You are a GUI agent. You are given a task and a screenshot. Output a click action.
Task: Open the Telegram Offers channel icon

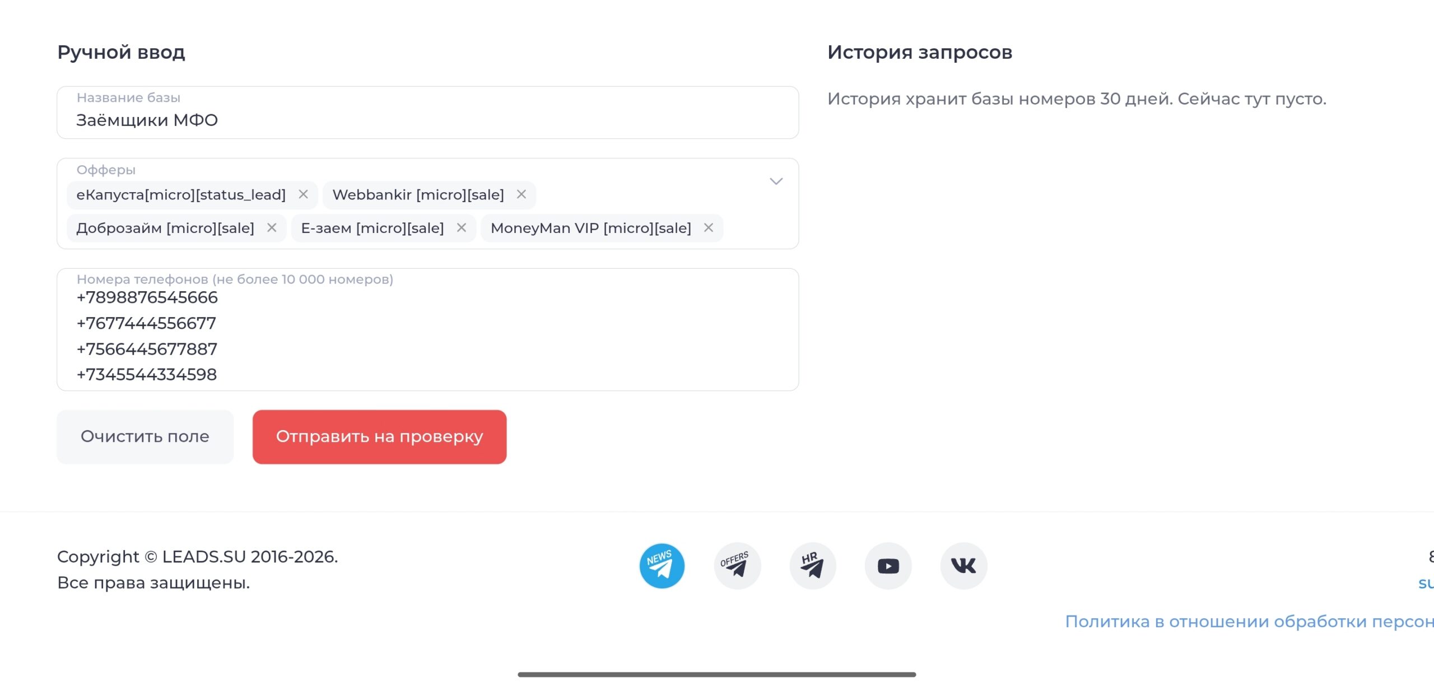(x=737, y=566)
